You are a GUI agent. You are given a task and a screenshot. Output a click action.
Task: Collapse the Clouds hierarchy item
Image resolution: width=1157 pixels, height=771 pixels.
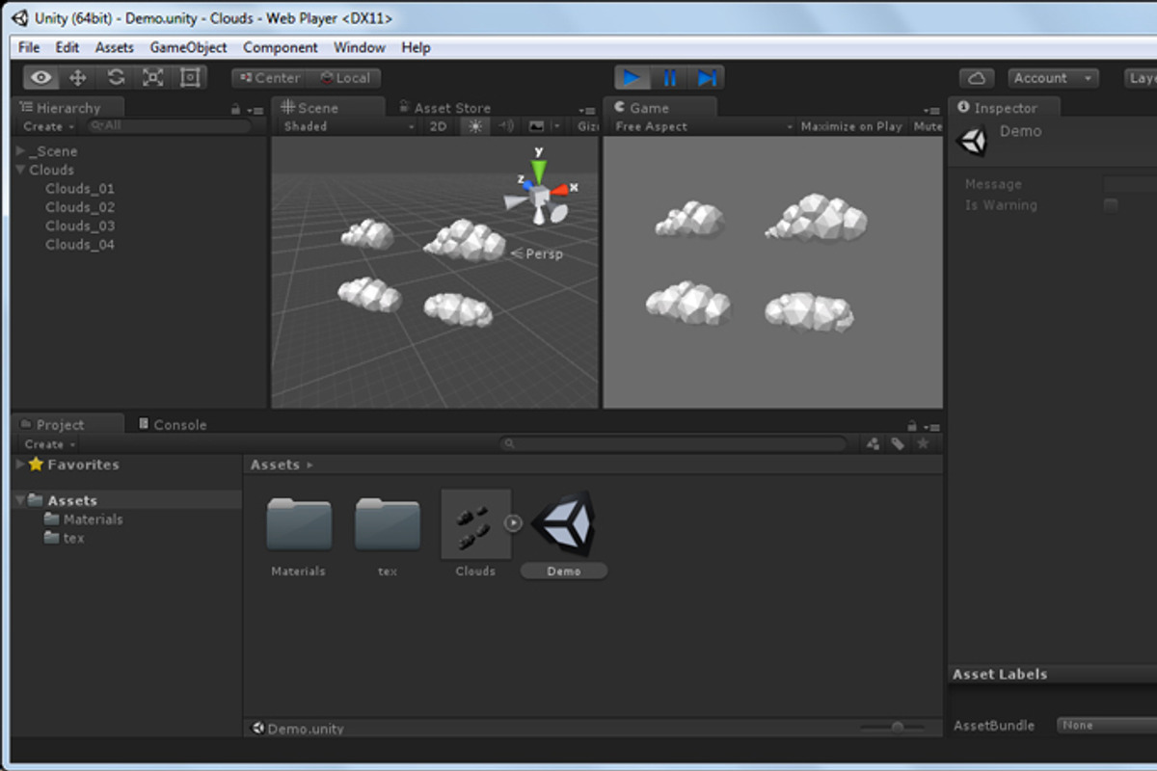tap(21, 170)
